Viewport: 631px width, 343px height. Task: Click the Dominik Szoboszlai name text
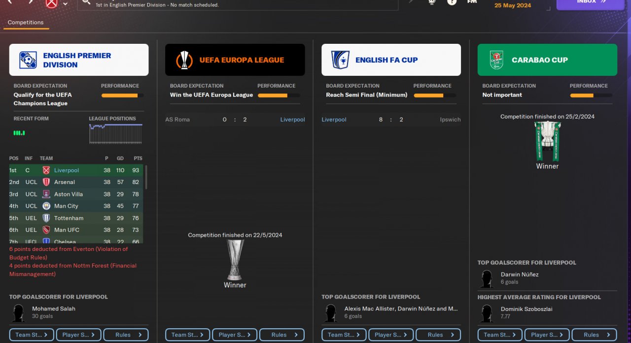(x=526, y=309)
